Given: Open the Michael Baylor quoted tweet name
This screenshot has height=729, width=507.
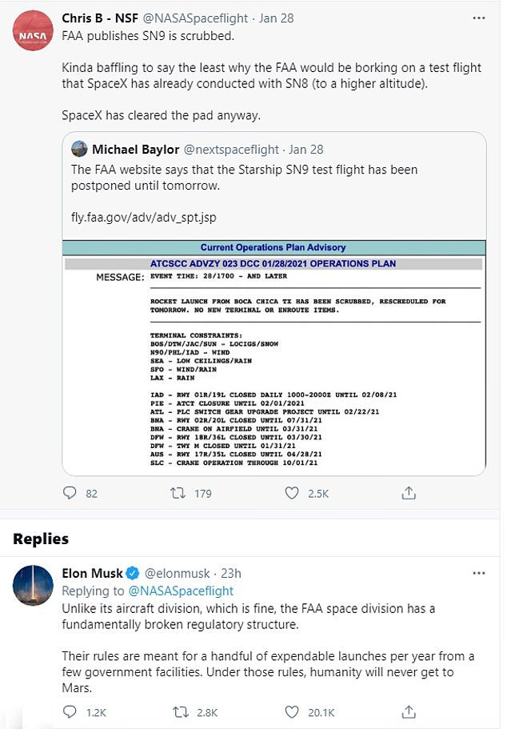Looking at the screenshot, I should pyautogui.click(x=134, y=150).
